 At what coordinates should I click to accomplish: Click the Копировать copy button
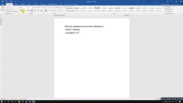pos(10,9)
